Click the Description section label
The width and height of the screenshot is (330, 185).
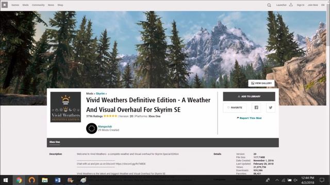(56, 154)
